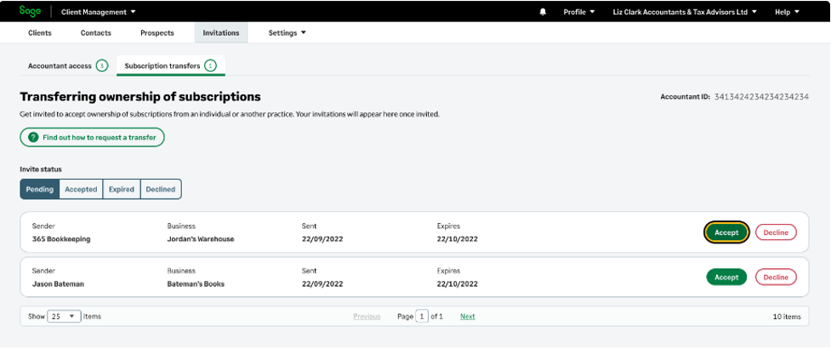Viewport: 831px width, 349px height.
Task: Click the question mark help icon
Action: pos(33,137)
